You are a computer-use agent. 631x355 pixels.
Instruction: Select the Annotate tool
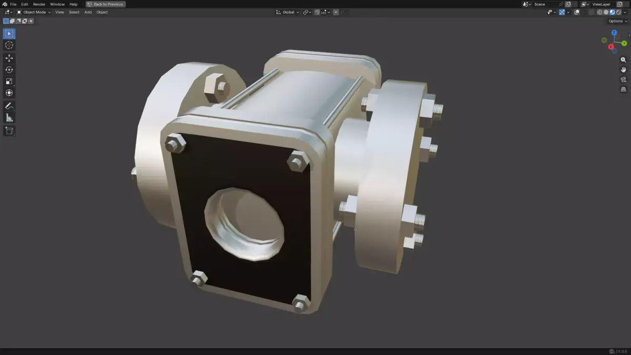9,106
